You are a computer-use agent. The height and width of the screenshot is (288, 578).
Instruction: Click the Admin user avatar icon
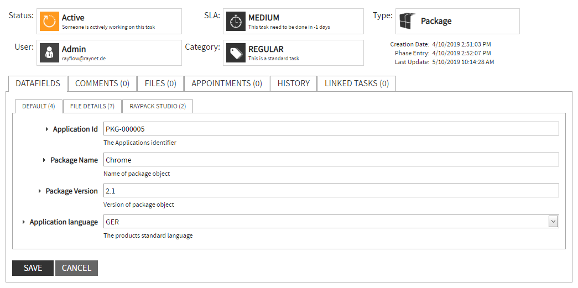[49, 53]
